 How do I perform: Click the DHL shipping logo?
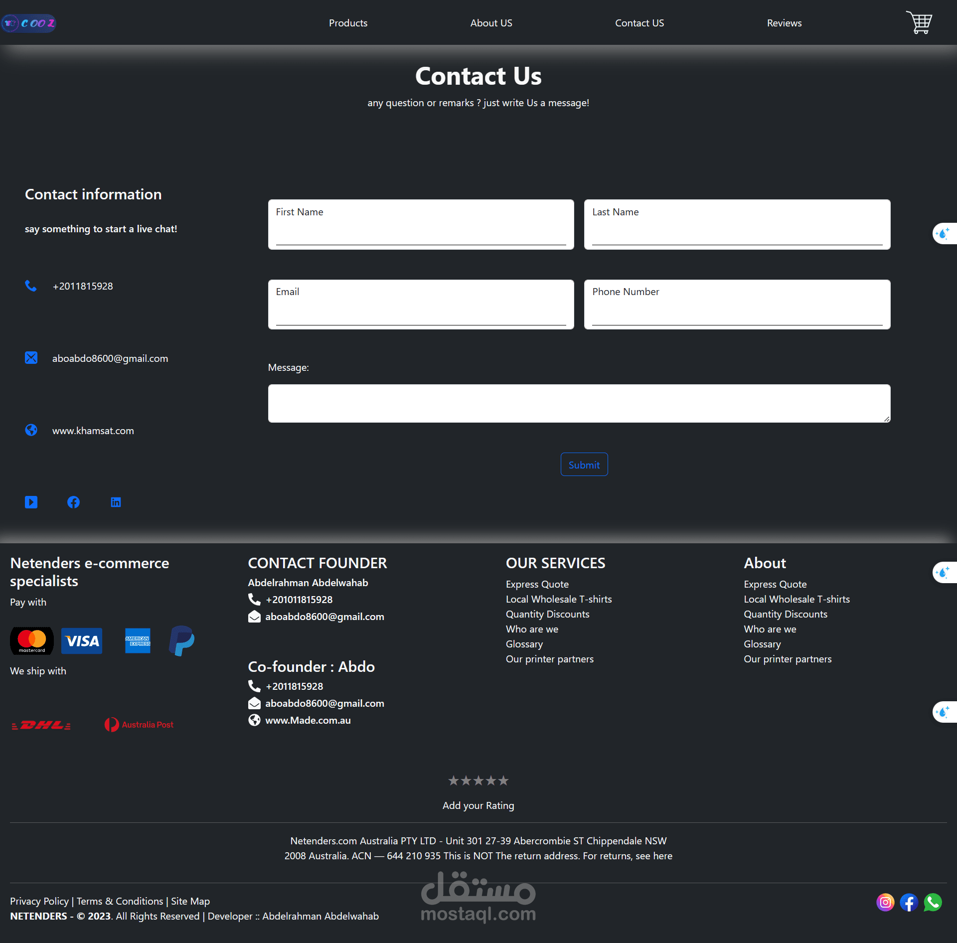click(x=41, y=725)
